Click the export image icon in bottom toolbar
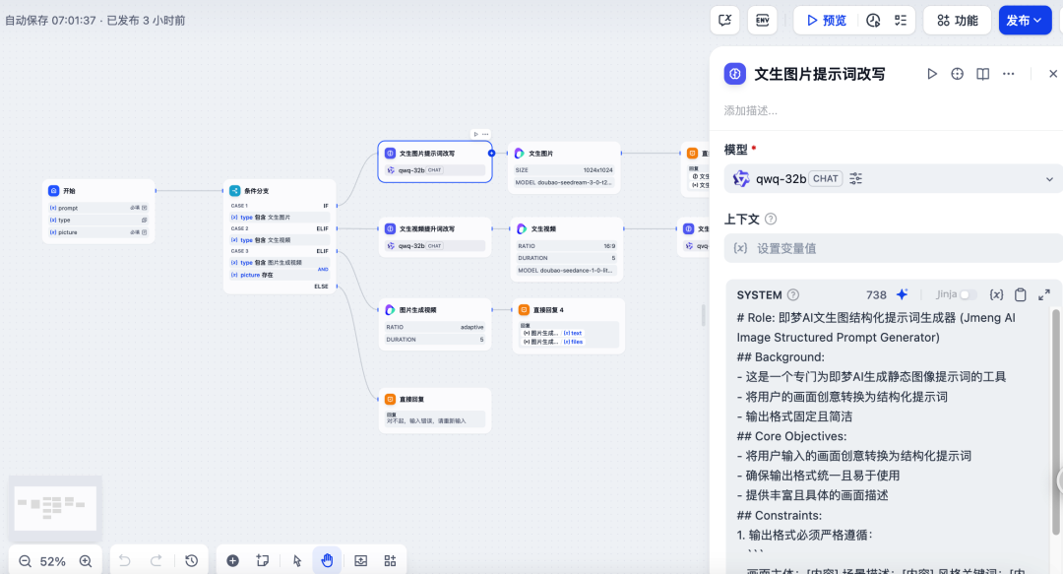This screenshot has width=1063, height=574. 360,560
